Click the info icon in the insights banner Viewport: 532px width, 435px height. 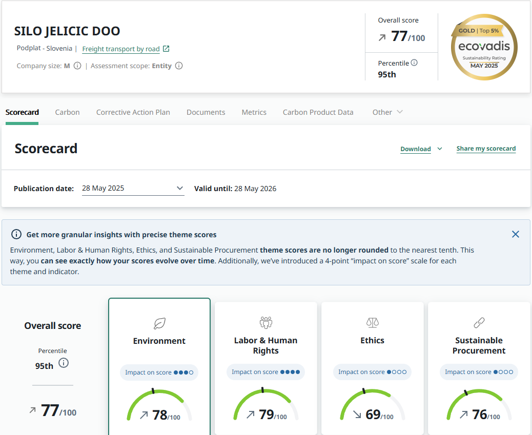[x=16, y=234]
